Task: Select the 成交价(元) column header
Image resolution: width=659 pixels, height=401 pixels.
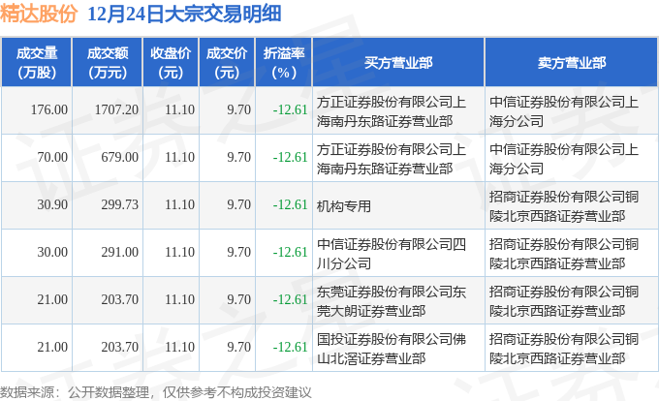Action: [227, 63]
